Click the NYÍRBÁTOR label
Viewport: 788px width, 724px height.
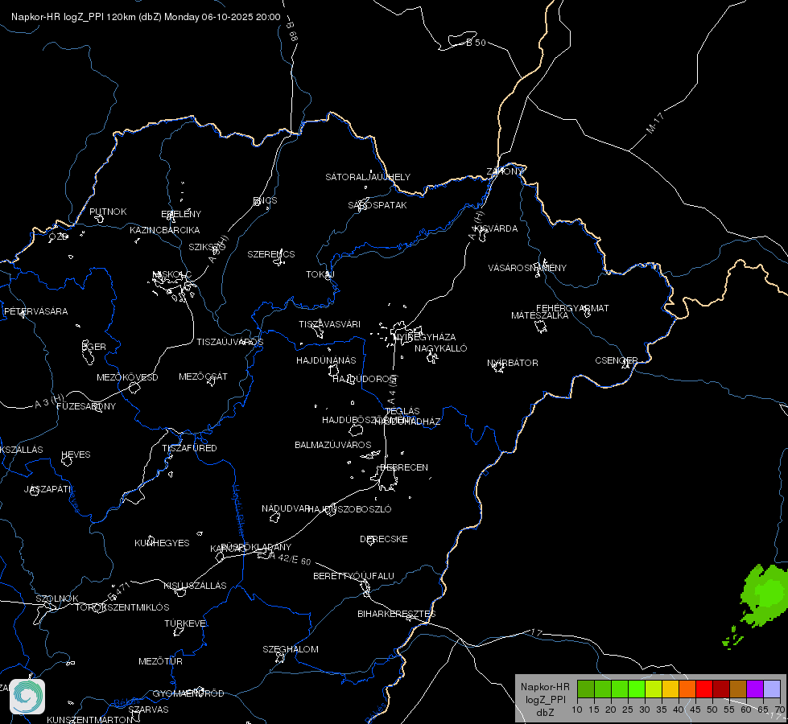pos(513,363)
